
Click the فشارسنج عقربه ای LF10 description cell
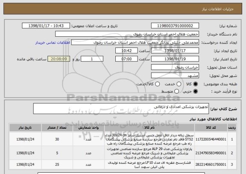pos(149,165)
